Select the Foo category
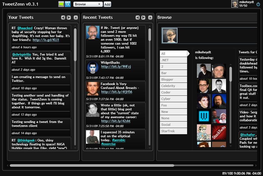This screenshot has width=263, height=176. pos(173,105)
